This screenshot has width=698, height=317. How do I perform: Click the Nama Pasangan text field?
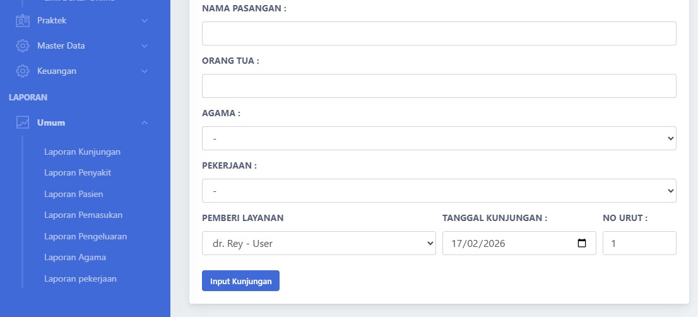pyautogui.click(x=439, y=33)
